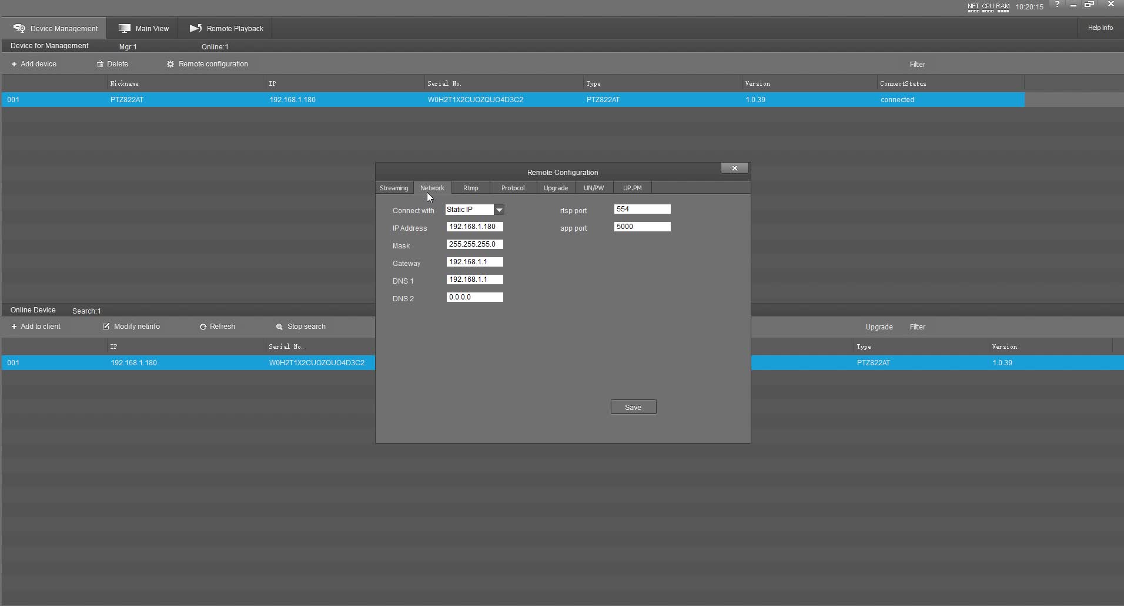This screenshot has width=1124, height=606.
Task: Click Add to client label
Action: [41, 326]
